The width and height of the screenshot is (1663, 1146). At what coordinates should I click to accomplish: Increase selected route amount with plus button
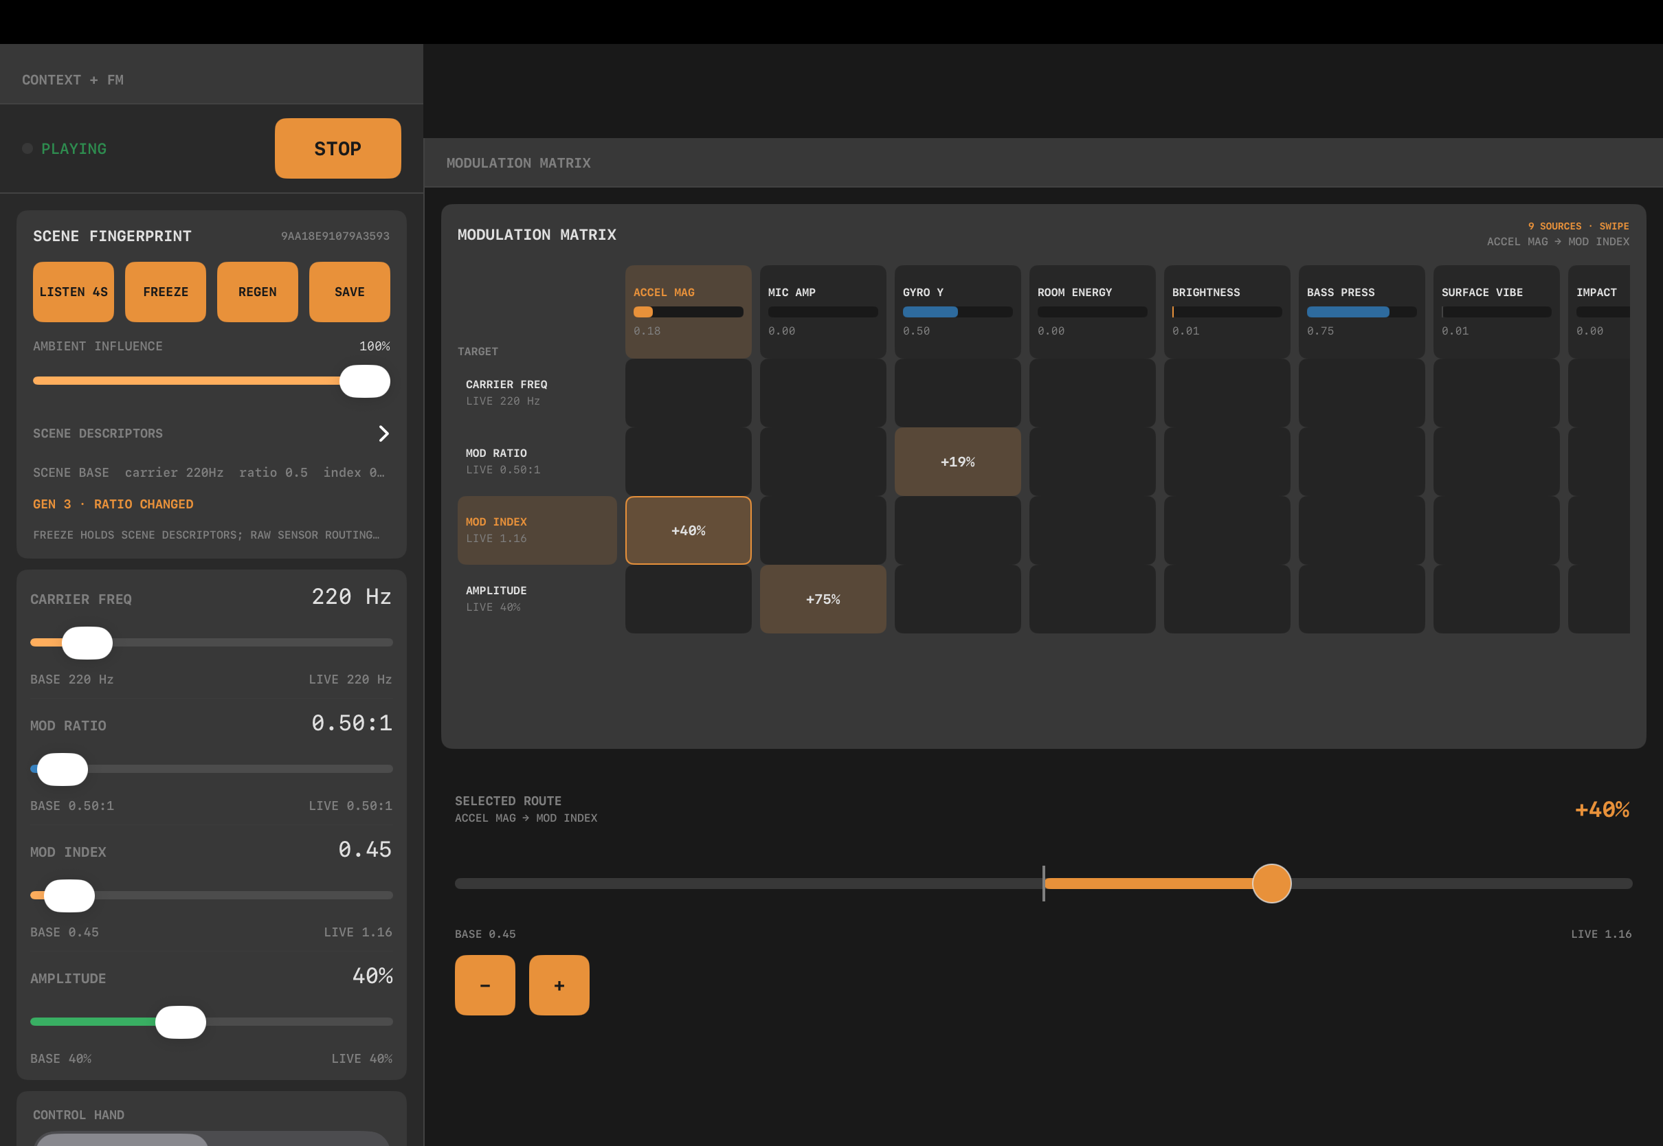pos(559,985)
